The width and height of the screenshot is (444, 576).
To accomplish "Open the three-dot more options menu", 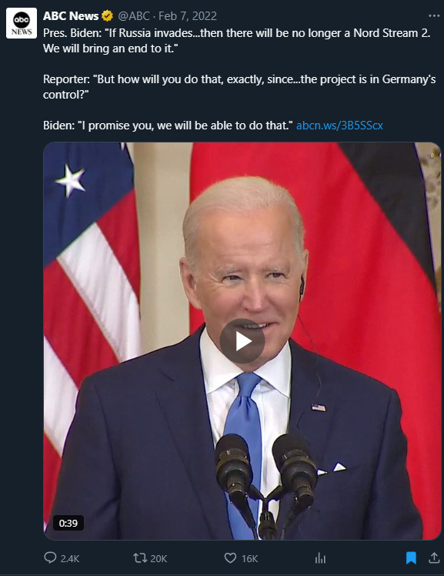I will point(434,16).
